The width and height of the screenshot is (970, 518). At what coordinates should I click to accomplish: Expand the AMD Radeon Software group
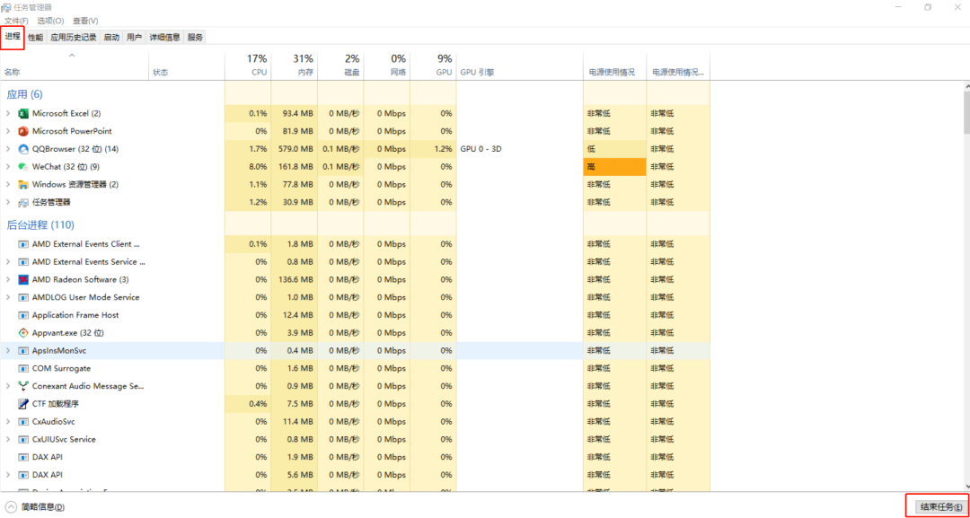(x=8, y=279)
